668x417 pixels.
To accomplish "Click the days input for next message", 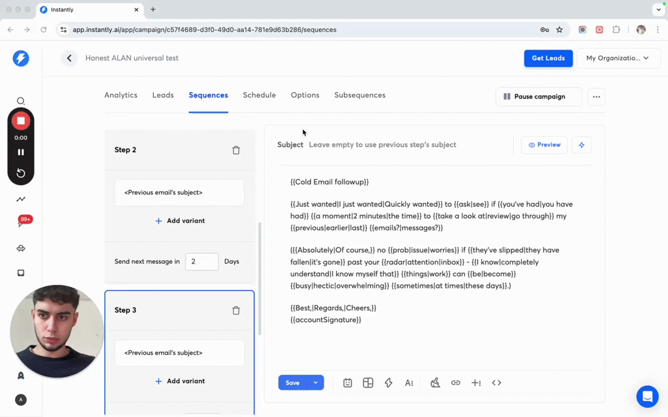I will (202, 261).
